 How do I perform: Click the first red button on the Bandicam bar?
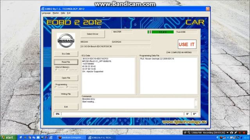tap(239, 133)
